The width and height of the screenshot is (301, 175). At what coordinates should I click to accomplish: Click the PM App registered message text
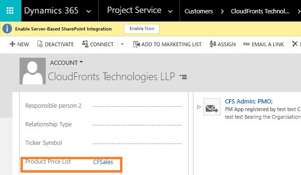pos(262,109)
